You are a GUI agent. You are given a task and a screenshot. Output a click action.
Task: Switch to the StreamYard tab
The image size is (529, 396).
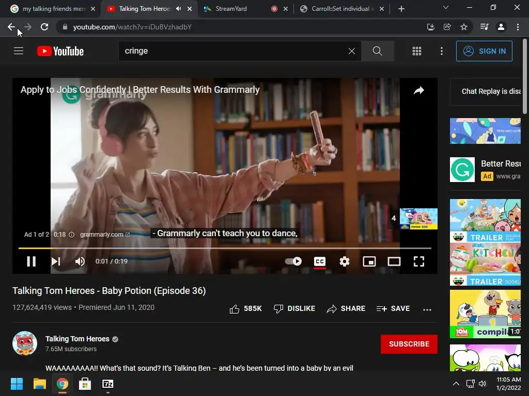pyautogui.click(x=231, y=9)
